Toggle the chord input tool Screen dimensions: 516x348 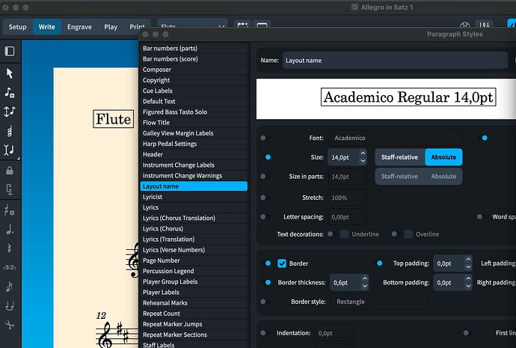click(10, 132)
